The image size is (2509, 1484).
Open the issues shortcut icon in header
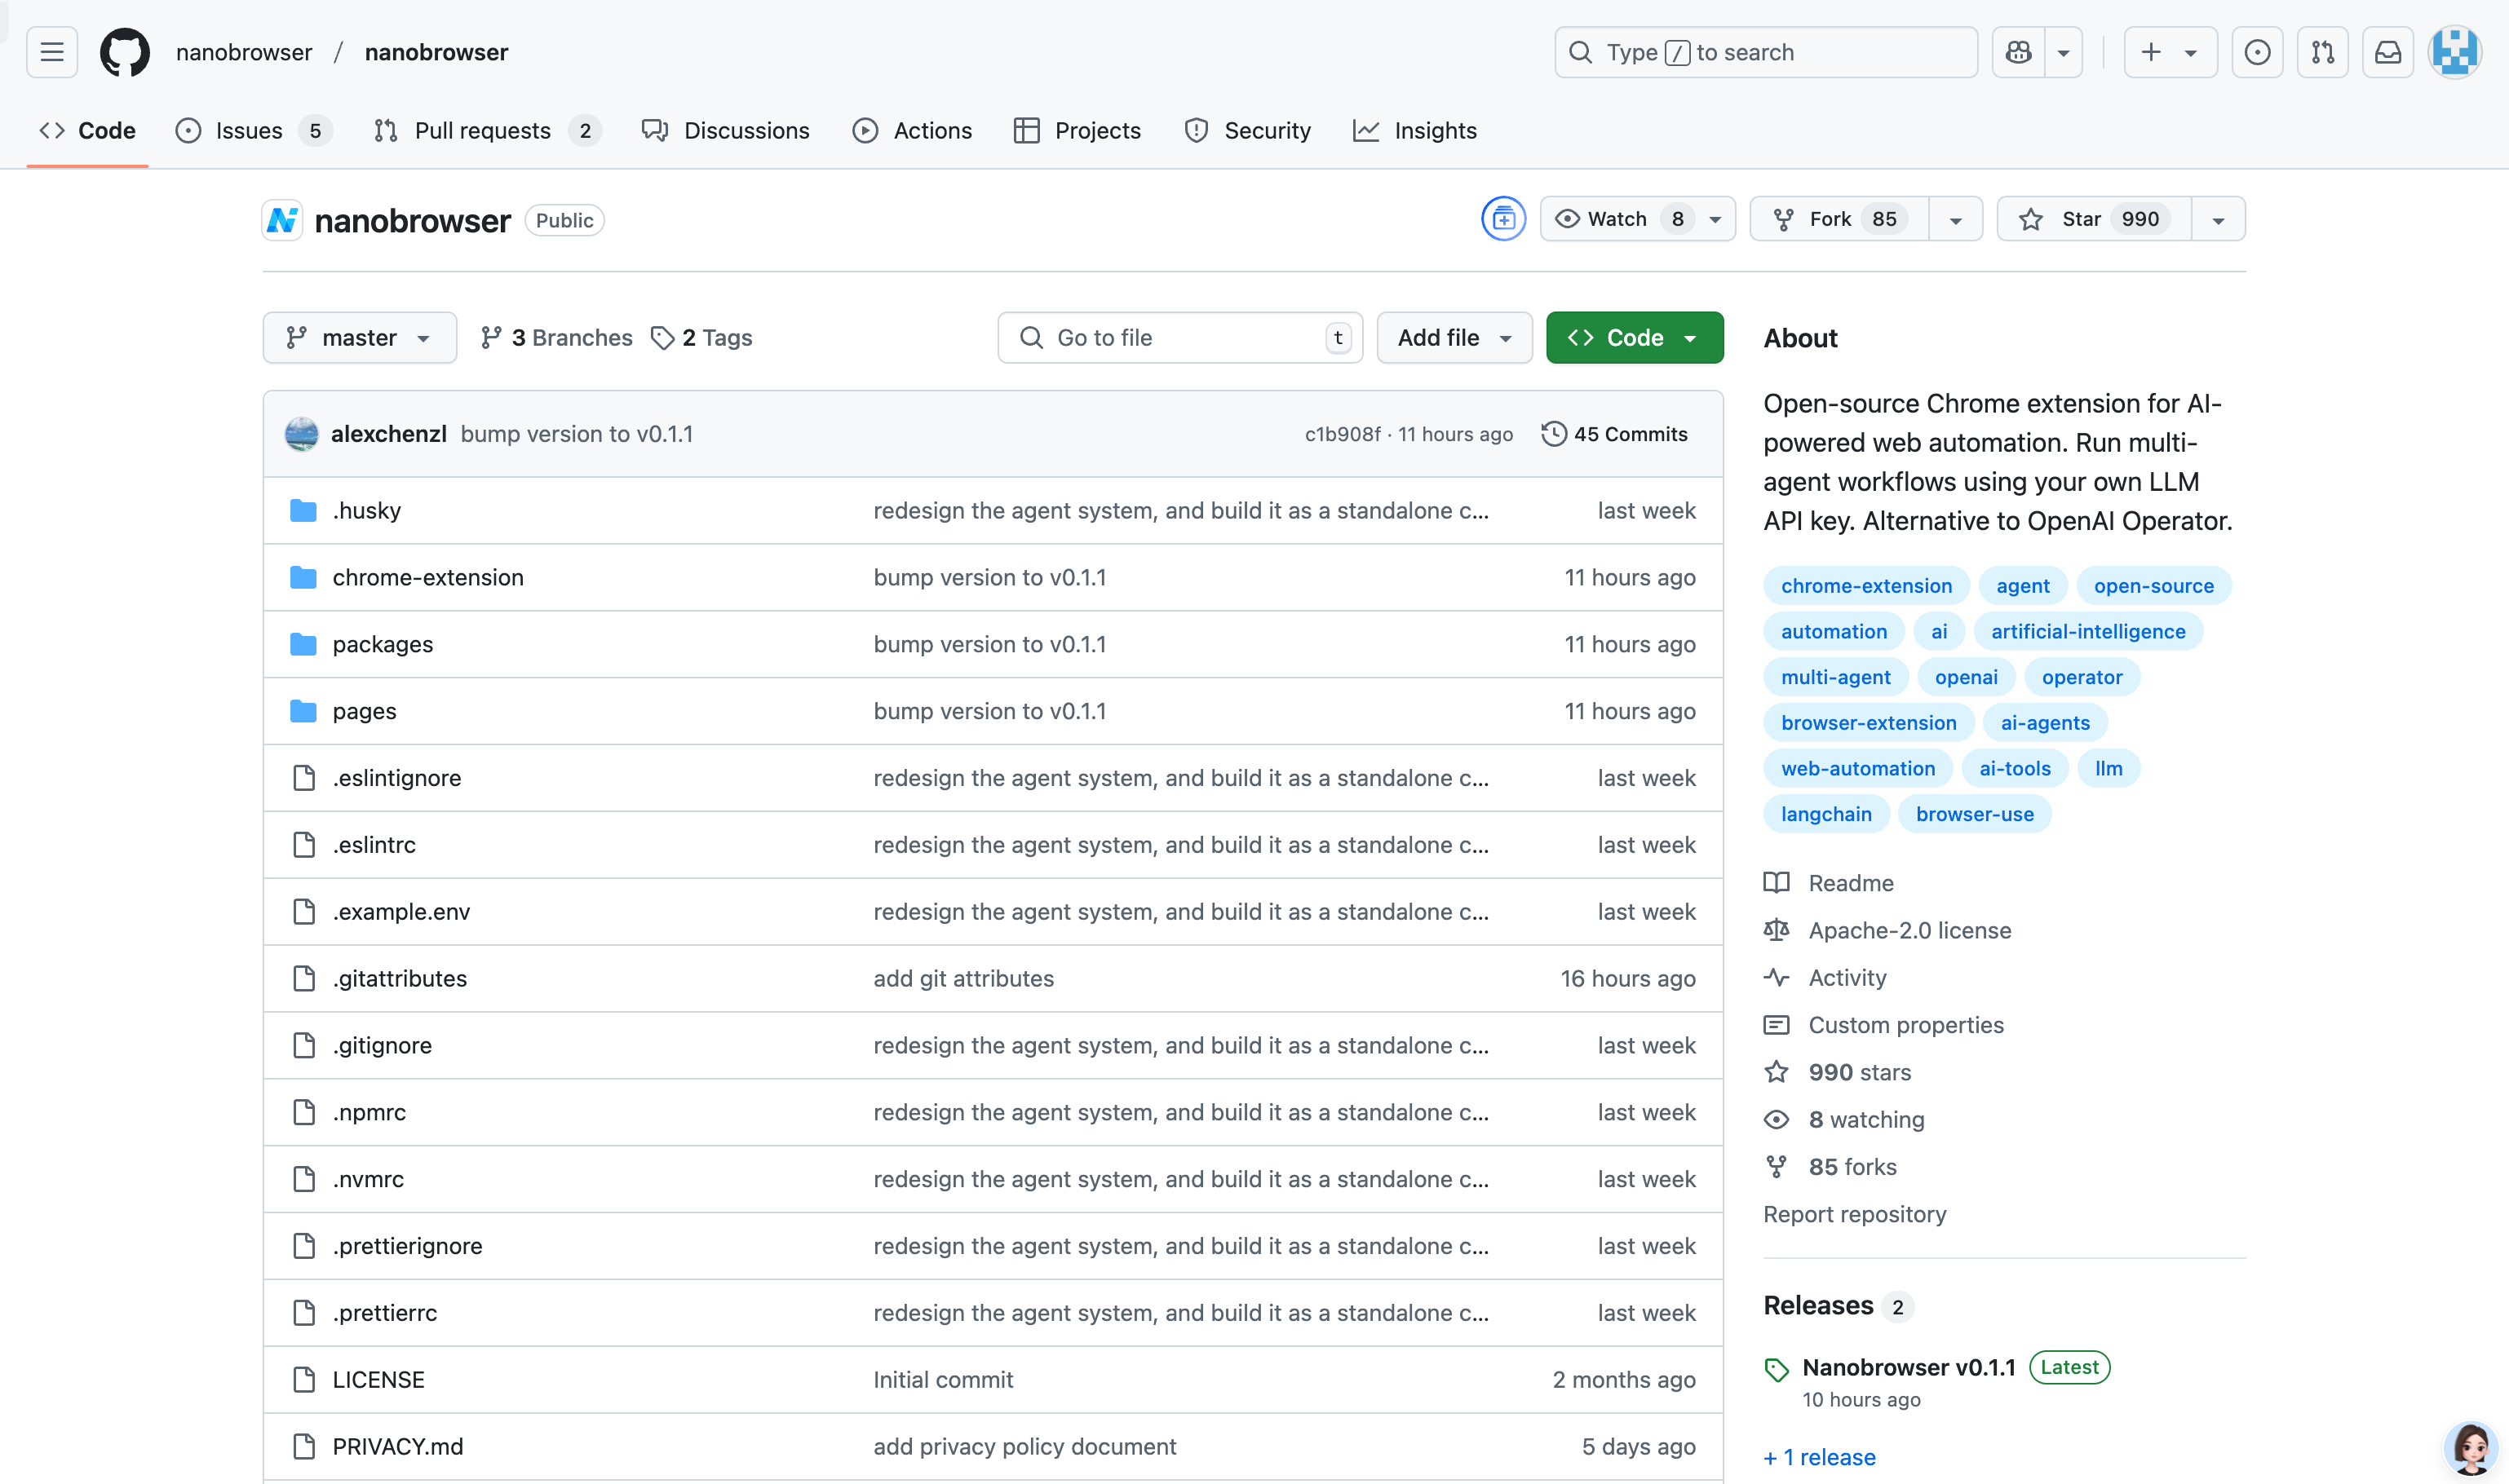2257,52
